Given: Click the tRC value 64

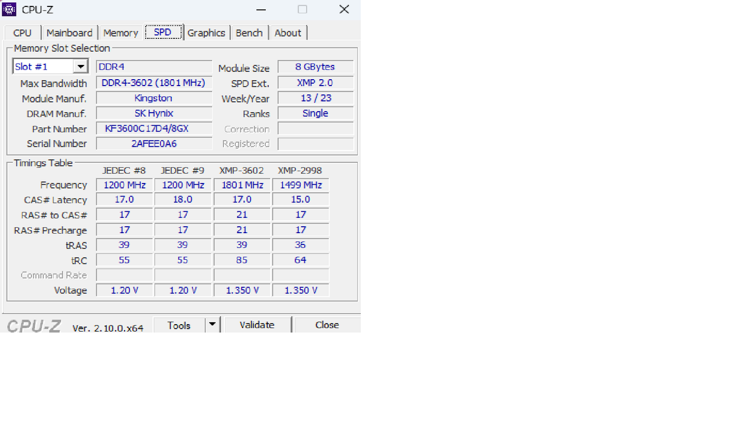Looking at the screenshot, I should click(301, 260).
